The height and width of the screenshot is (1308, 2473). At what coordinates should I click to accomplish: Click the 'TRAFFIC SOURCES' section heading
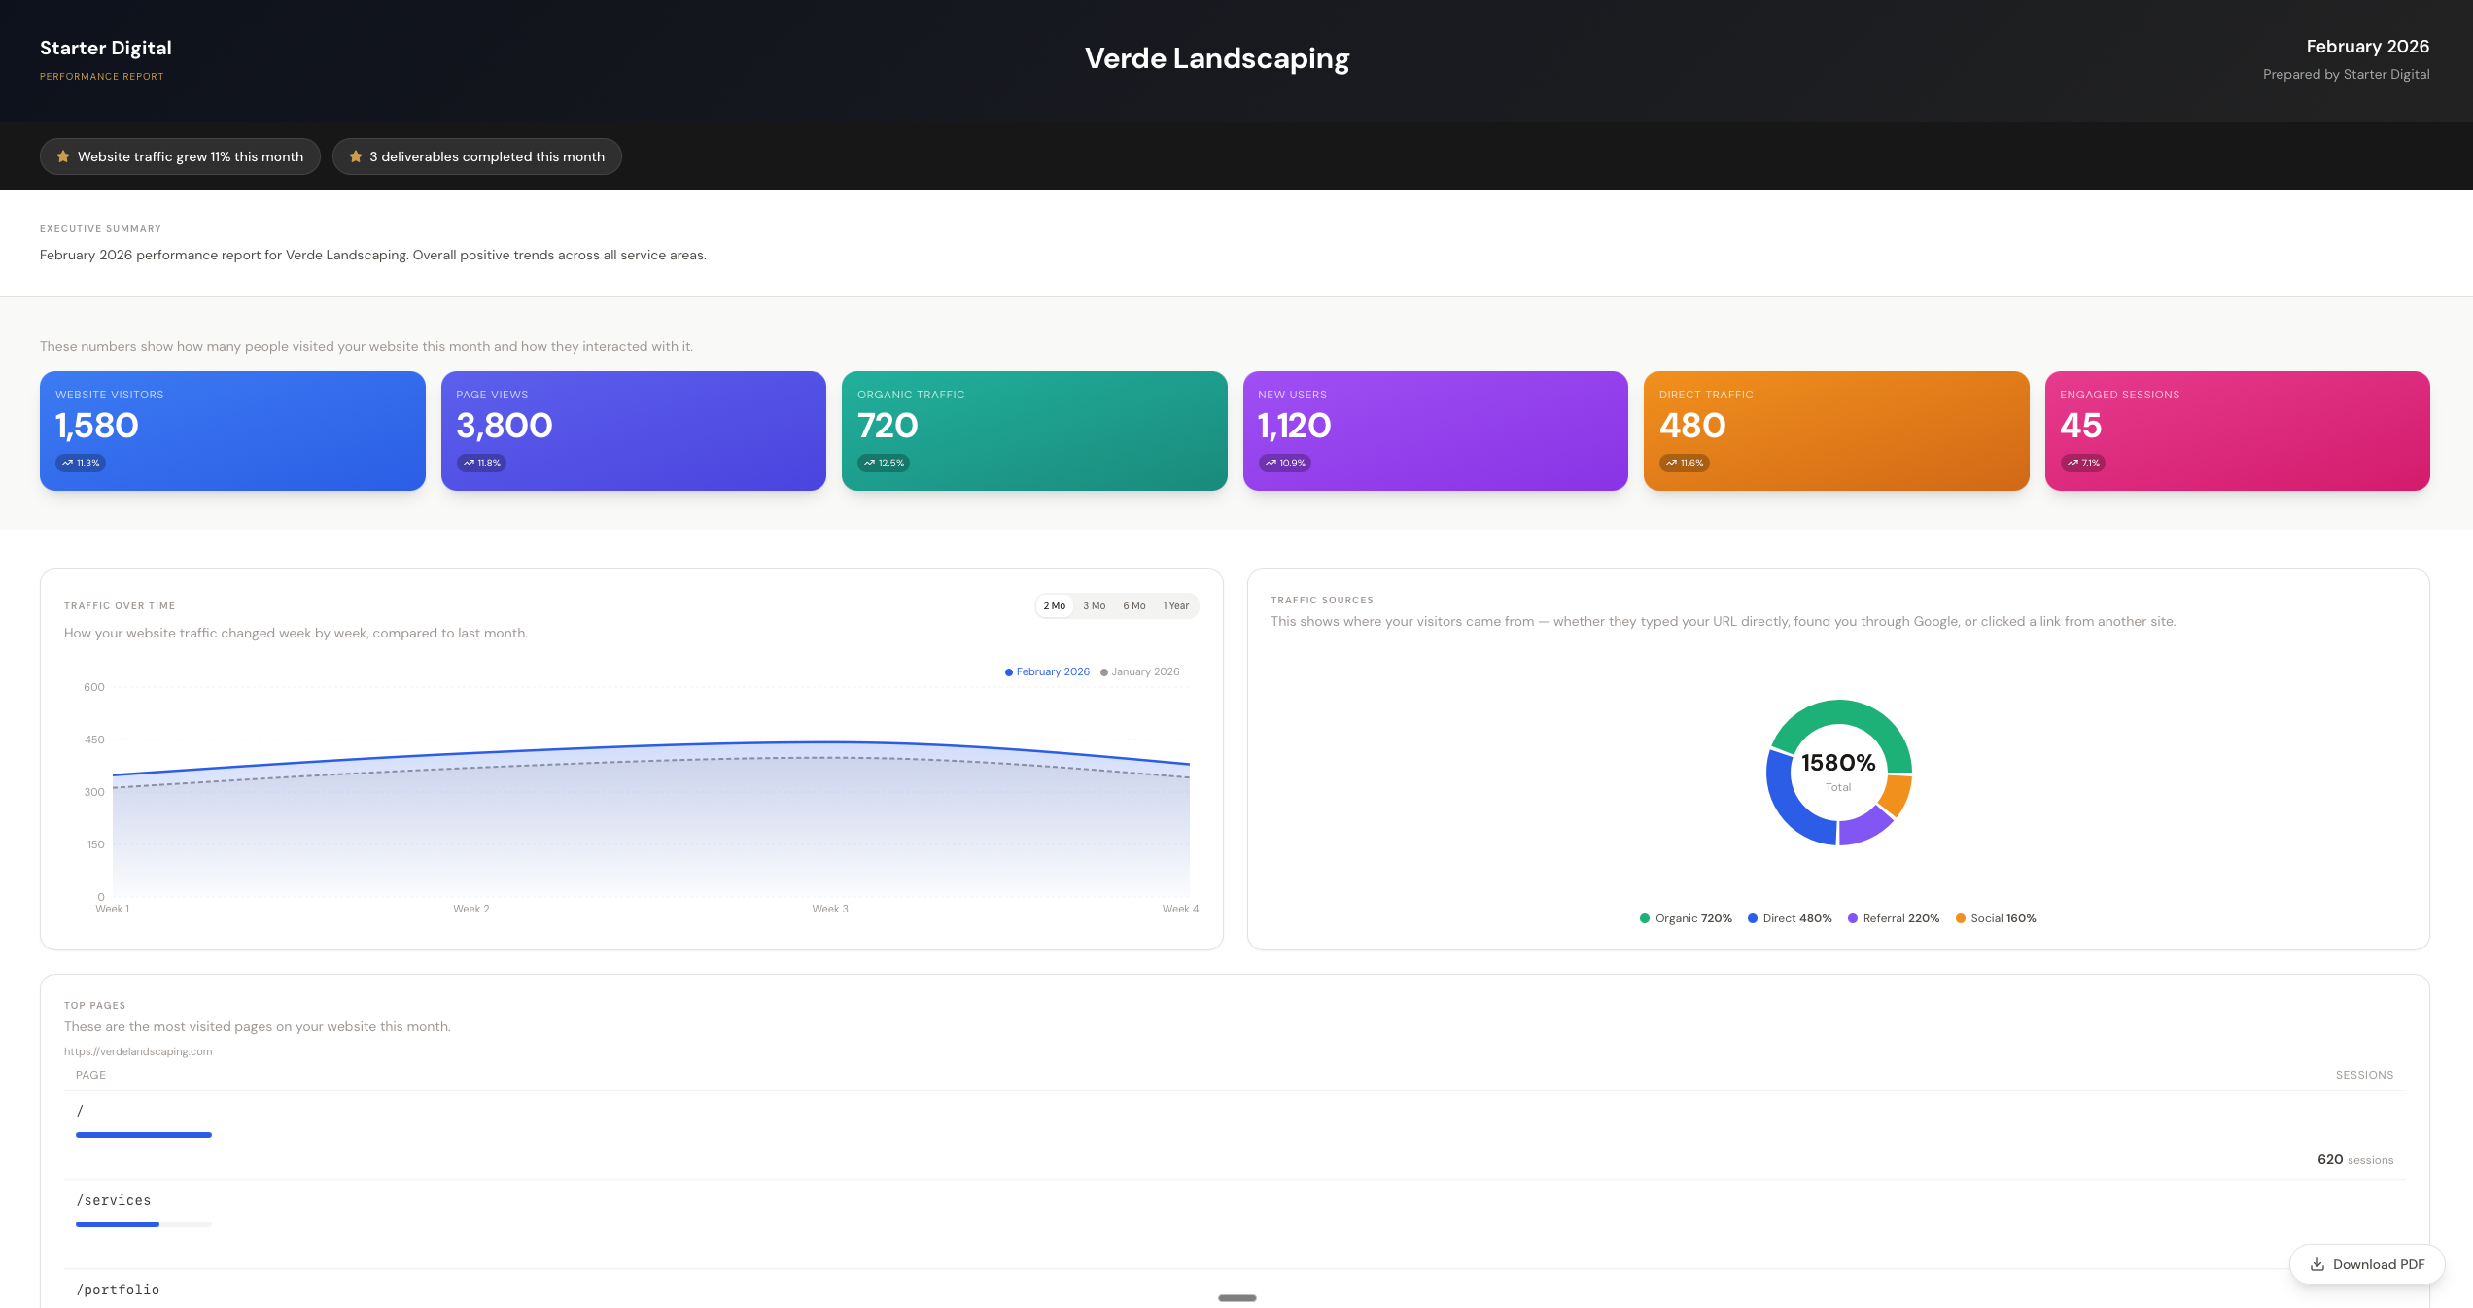[x=1322, y=601]
